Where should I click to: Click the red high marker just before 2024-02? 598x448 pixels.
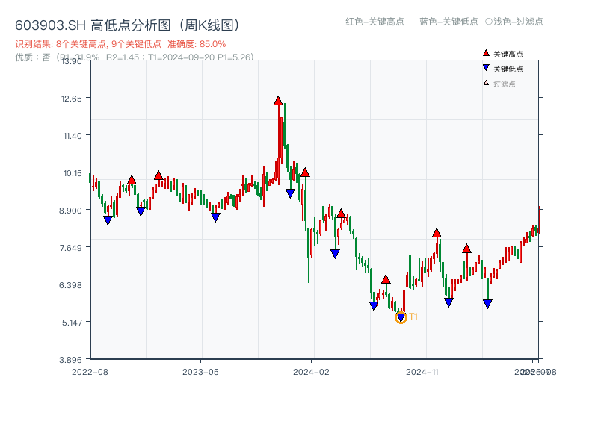coord(305,172)
